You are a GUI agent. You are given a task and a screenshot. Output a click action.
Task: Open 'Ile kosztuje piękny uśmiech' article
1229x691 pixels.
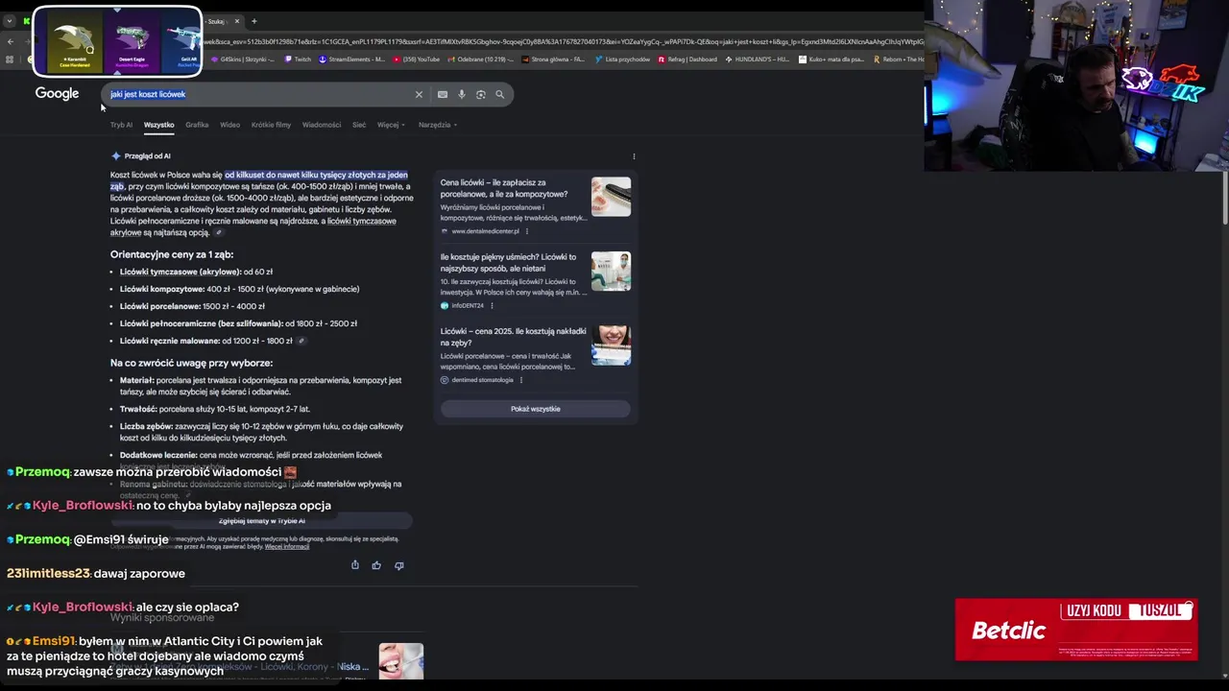(508, 263)
